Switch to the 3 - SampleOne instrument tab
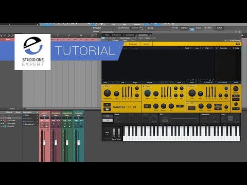 pyautogui.click(x=129, y=35)
